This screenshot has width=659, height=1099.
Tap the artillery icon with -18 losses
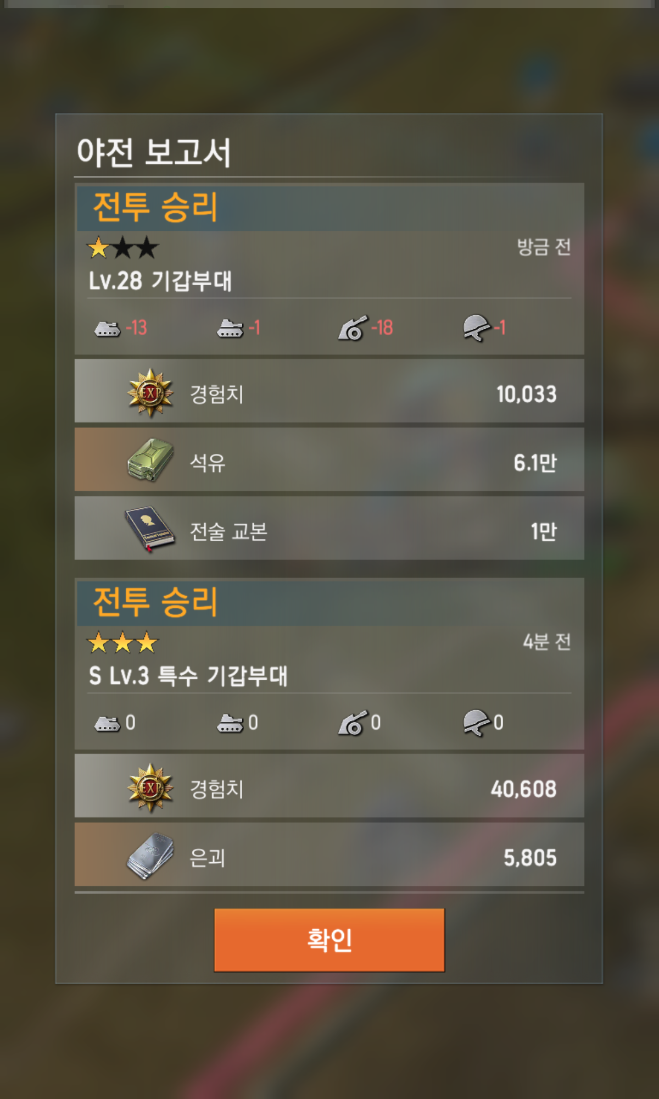coord(353,328)
